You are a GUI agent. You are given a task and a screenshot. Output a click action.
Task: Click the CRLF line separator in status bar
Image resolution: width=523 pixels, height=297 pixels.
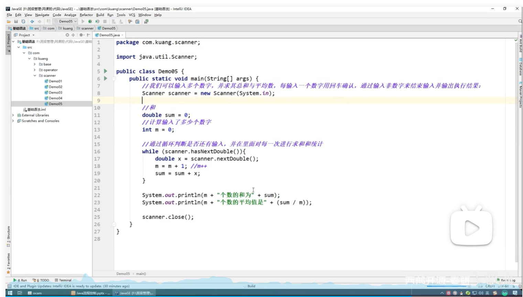490,286
